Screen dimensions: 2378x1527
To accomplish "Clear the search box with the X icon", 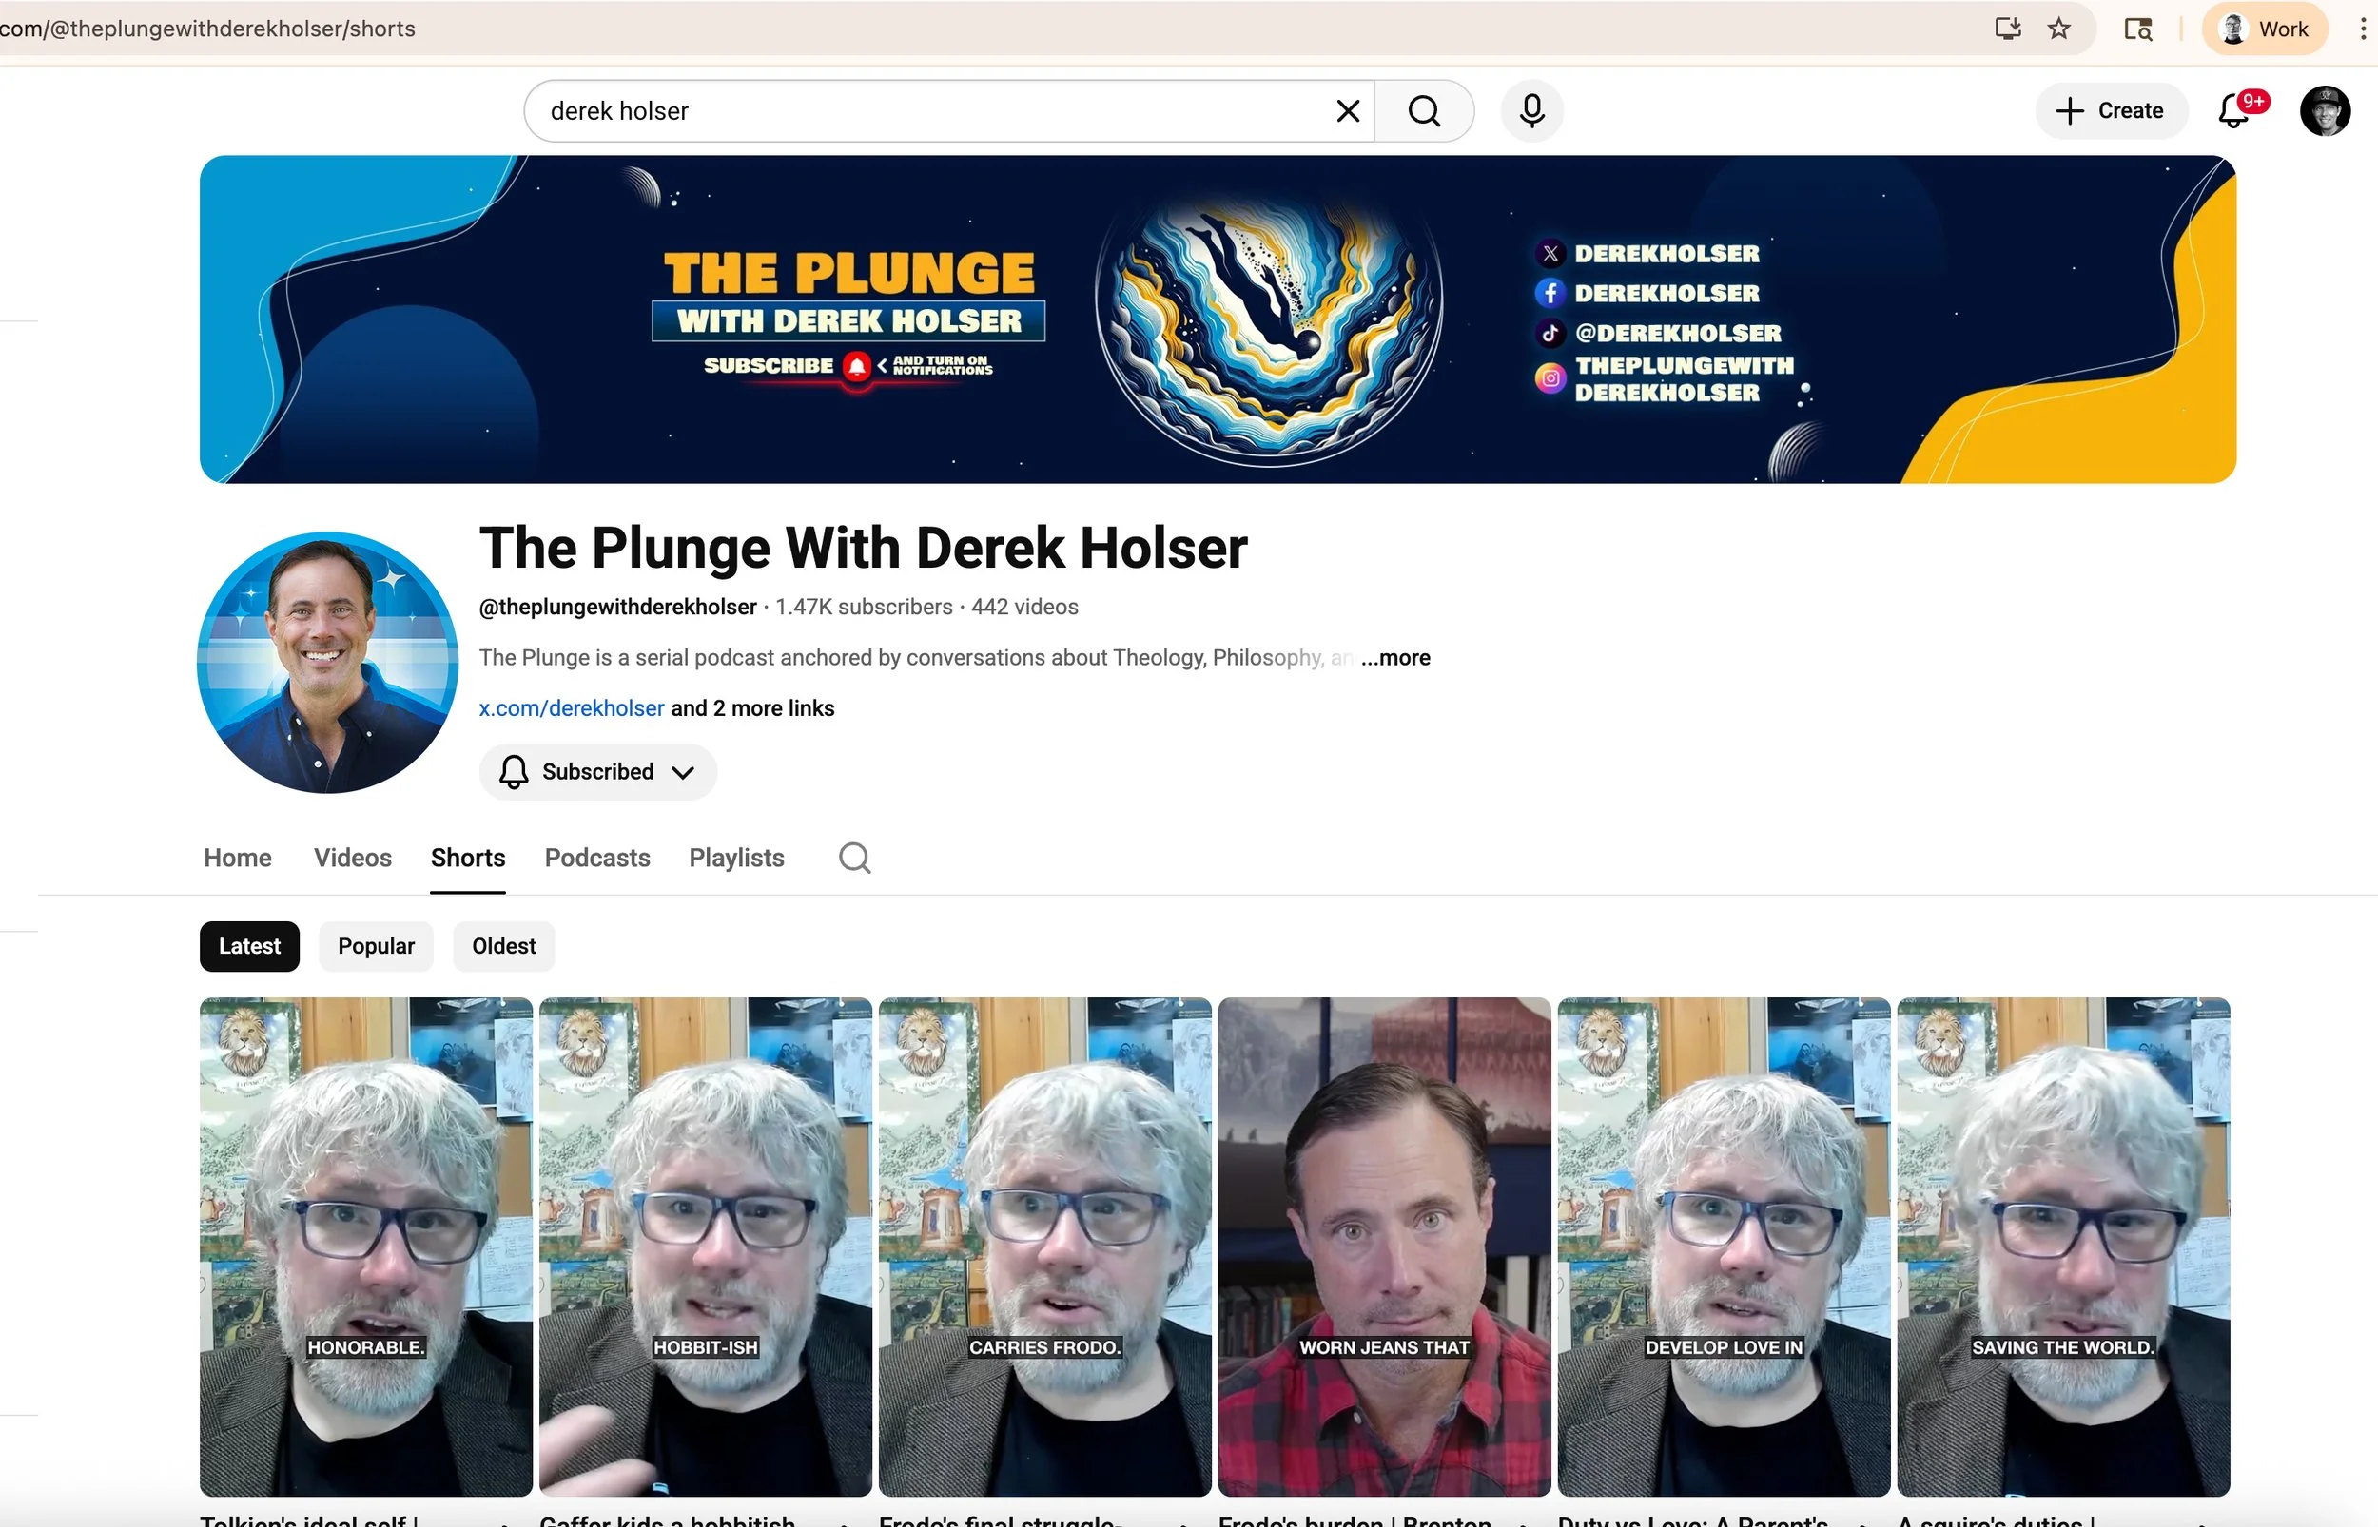I will click(x=1348, y=111).
